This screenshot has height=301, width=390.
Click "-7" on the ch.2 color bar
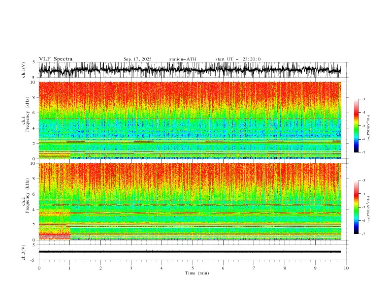363,234
